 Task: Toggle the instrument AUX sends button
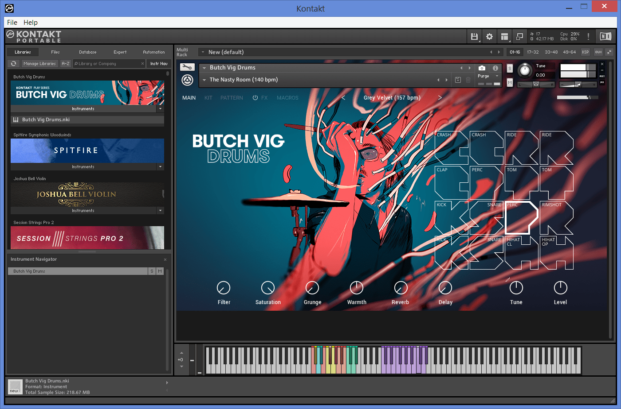(602, 76)
